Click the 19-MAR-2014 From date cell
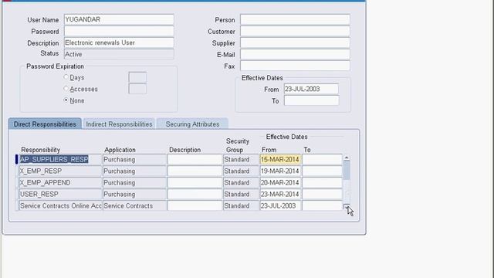 280,171
